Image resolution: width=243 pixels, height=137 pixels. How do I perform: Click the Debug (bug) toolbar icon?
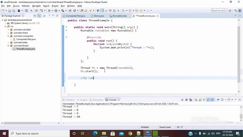(x=49, y=11)
